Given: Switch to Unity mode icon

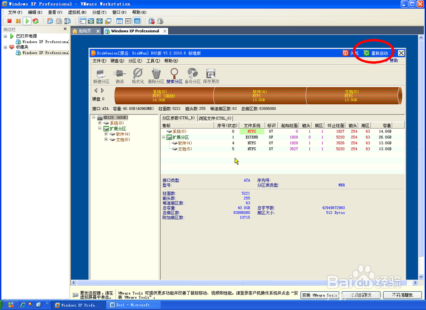Looking at the screenshot, I should click(108, 21).
